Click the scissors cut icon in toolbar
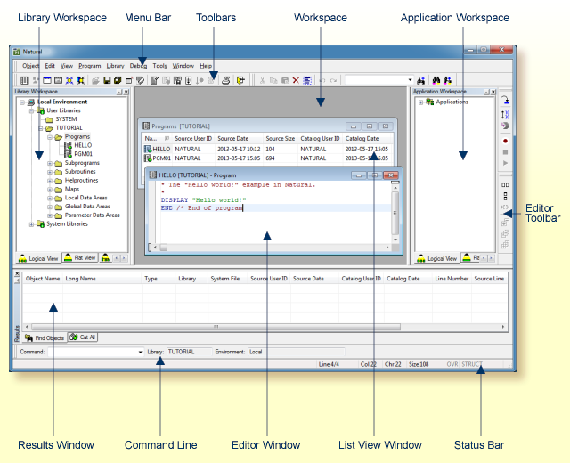This screenshot has width=570, height=463. click(261, 80)
